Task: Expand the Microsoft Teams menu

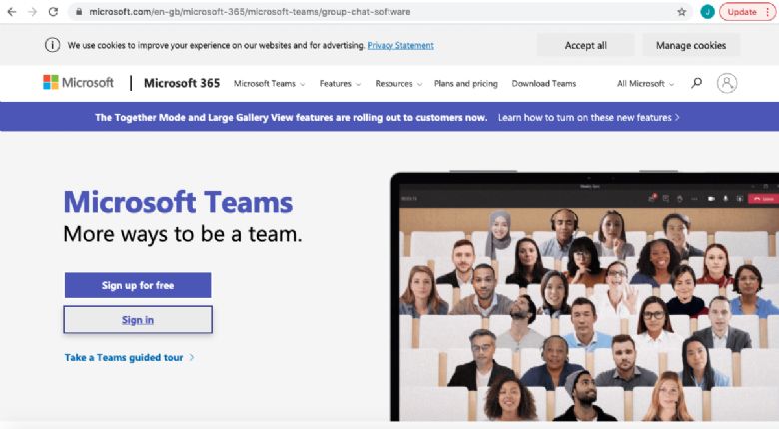Action: click(x=269, y=84)
